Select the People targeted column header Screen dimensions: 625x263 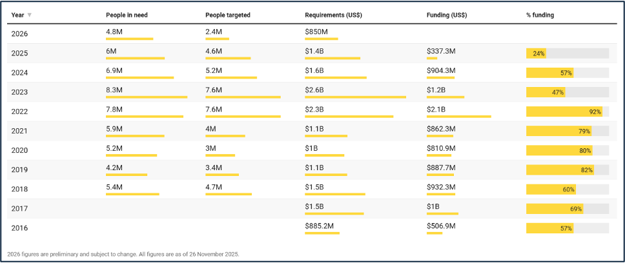[x=227, y=15]
